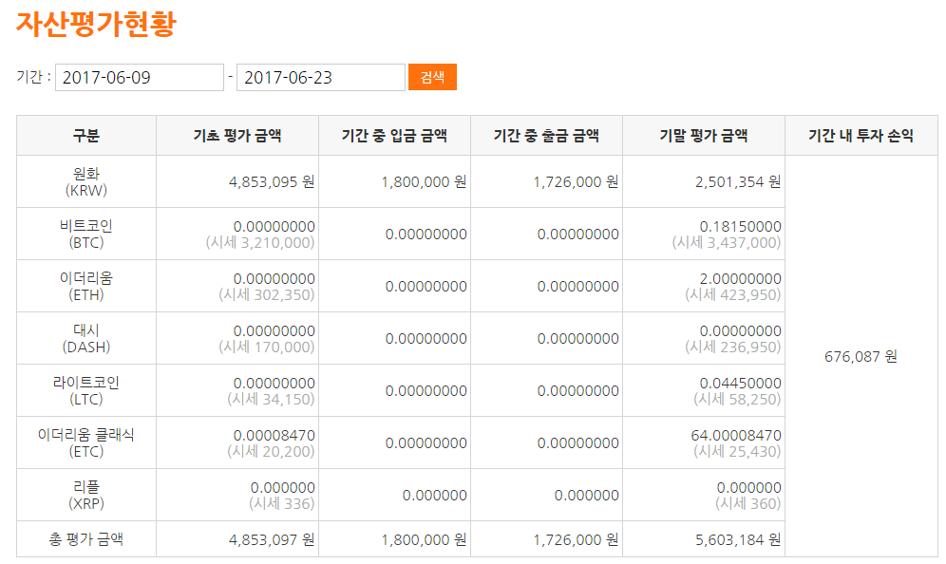The image size is (946, 564).
Task: Click the orange 검색 search button
Action: (x=432, y=77)
